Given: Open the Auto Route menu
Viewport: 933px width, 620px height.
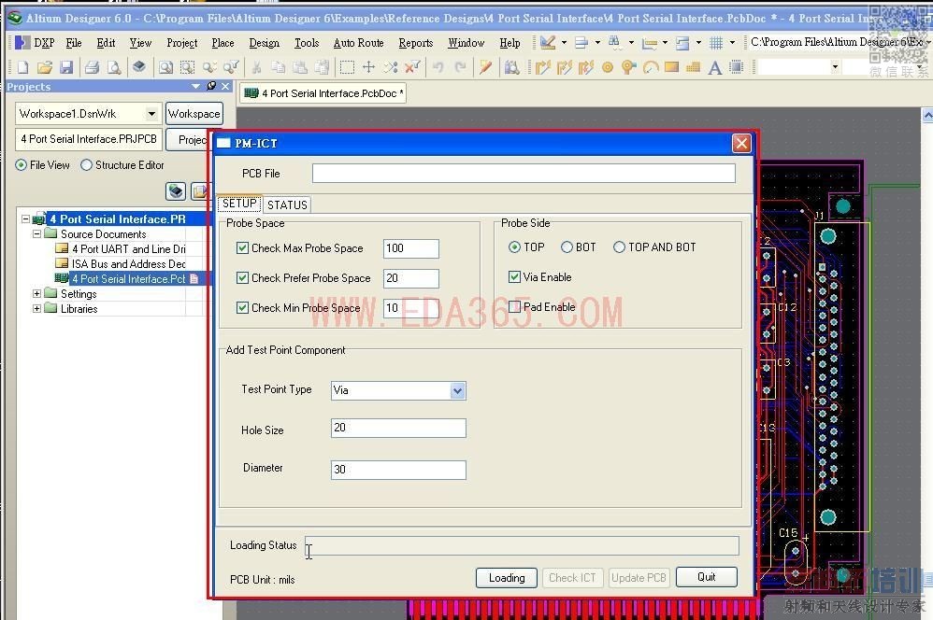Looking at the screenshot, I should pos(359,43).
